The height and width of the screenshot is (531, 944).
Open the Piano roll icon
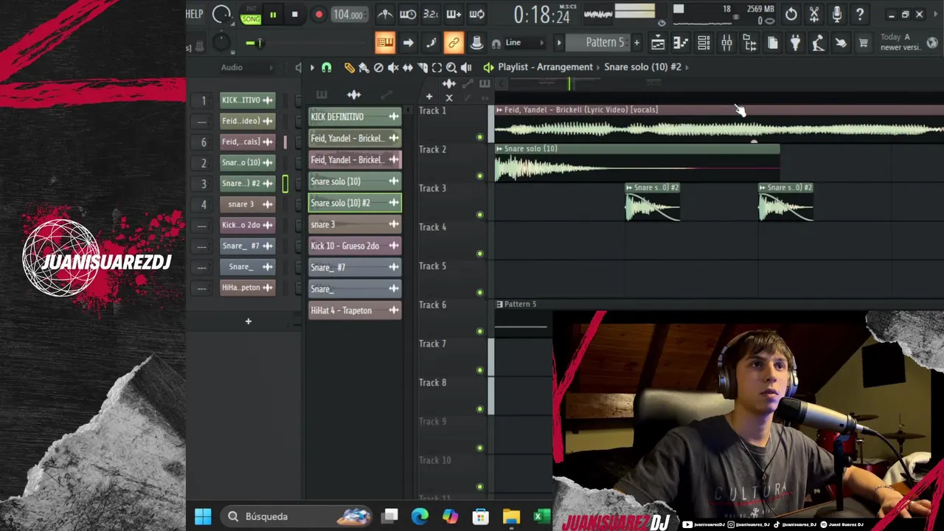click(x=681, y=44)
